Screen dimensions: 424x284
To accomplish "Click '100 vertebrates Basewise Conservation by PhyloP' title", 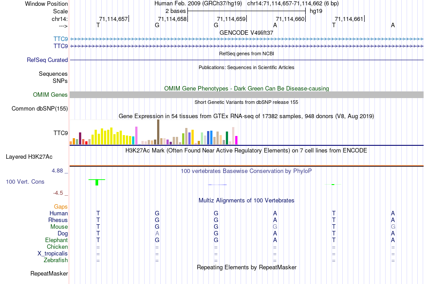I will point(246,171).
